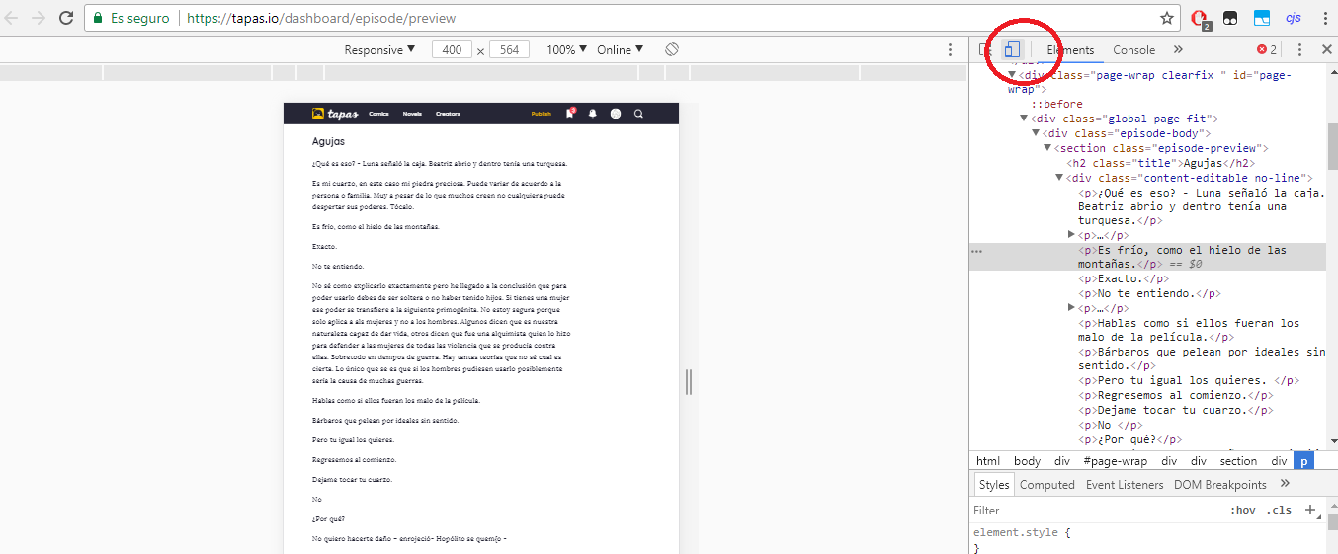The height and width of the screenshot is (554, 1338).
Task: Bookmark this page with the star icon
Action: coord(1166,18)
